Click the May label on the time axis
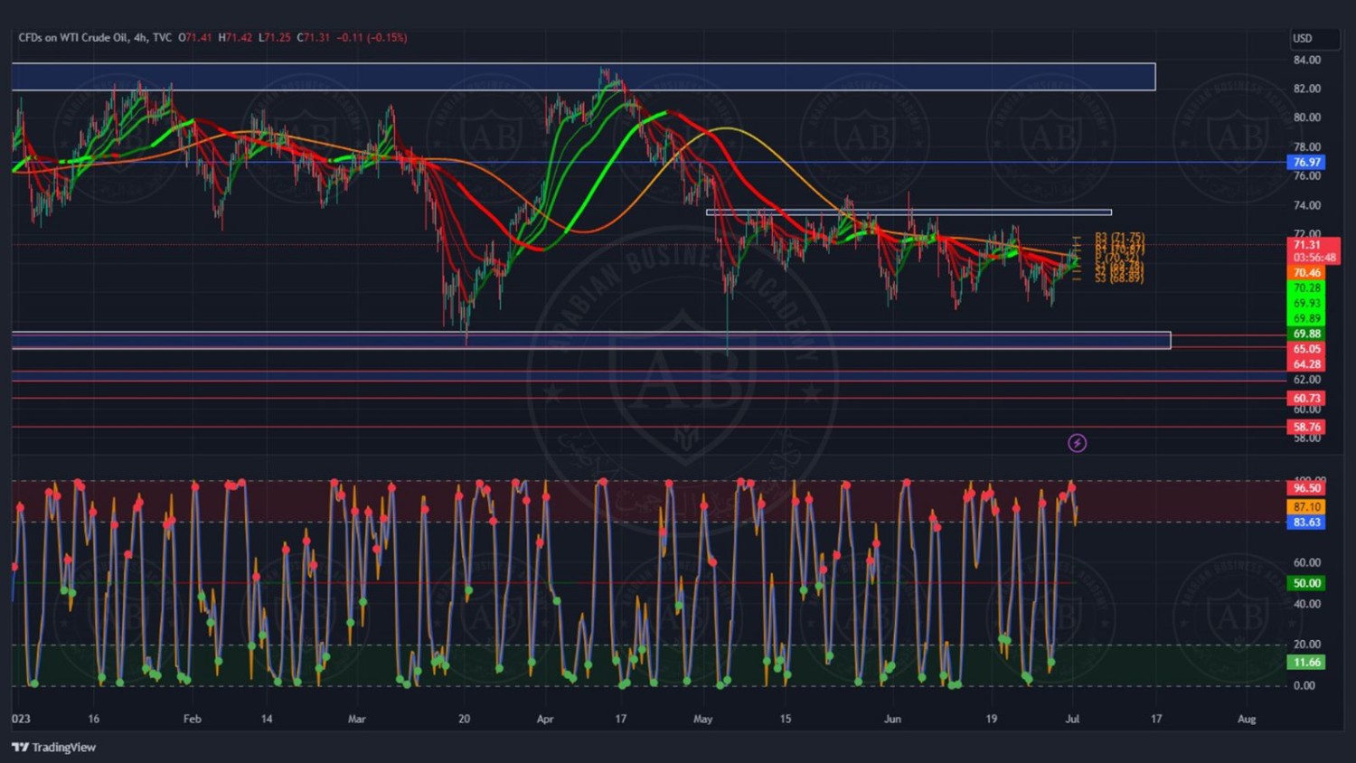The image size is (1356, 763). [x=702, y=720]
